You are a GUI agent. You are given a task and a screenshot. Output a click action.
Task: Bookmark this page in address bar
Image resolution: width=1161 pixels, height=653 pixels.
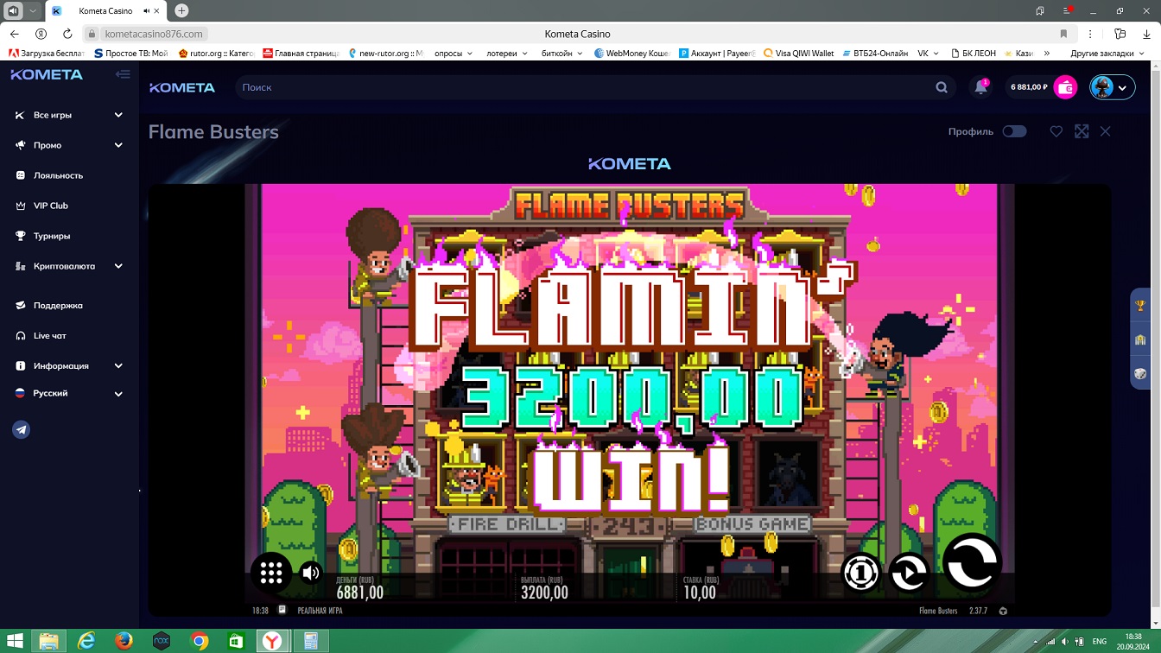pyautogui.click(x=1063, y=34)
